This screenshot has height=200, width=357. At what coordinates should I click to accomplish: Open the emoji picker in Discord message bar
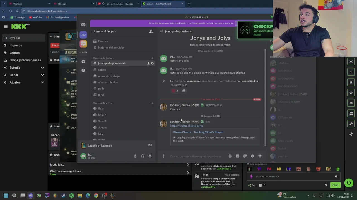252,156
